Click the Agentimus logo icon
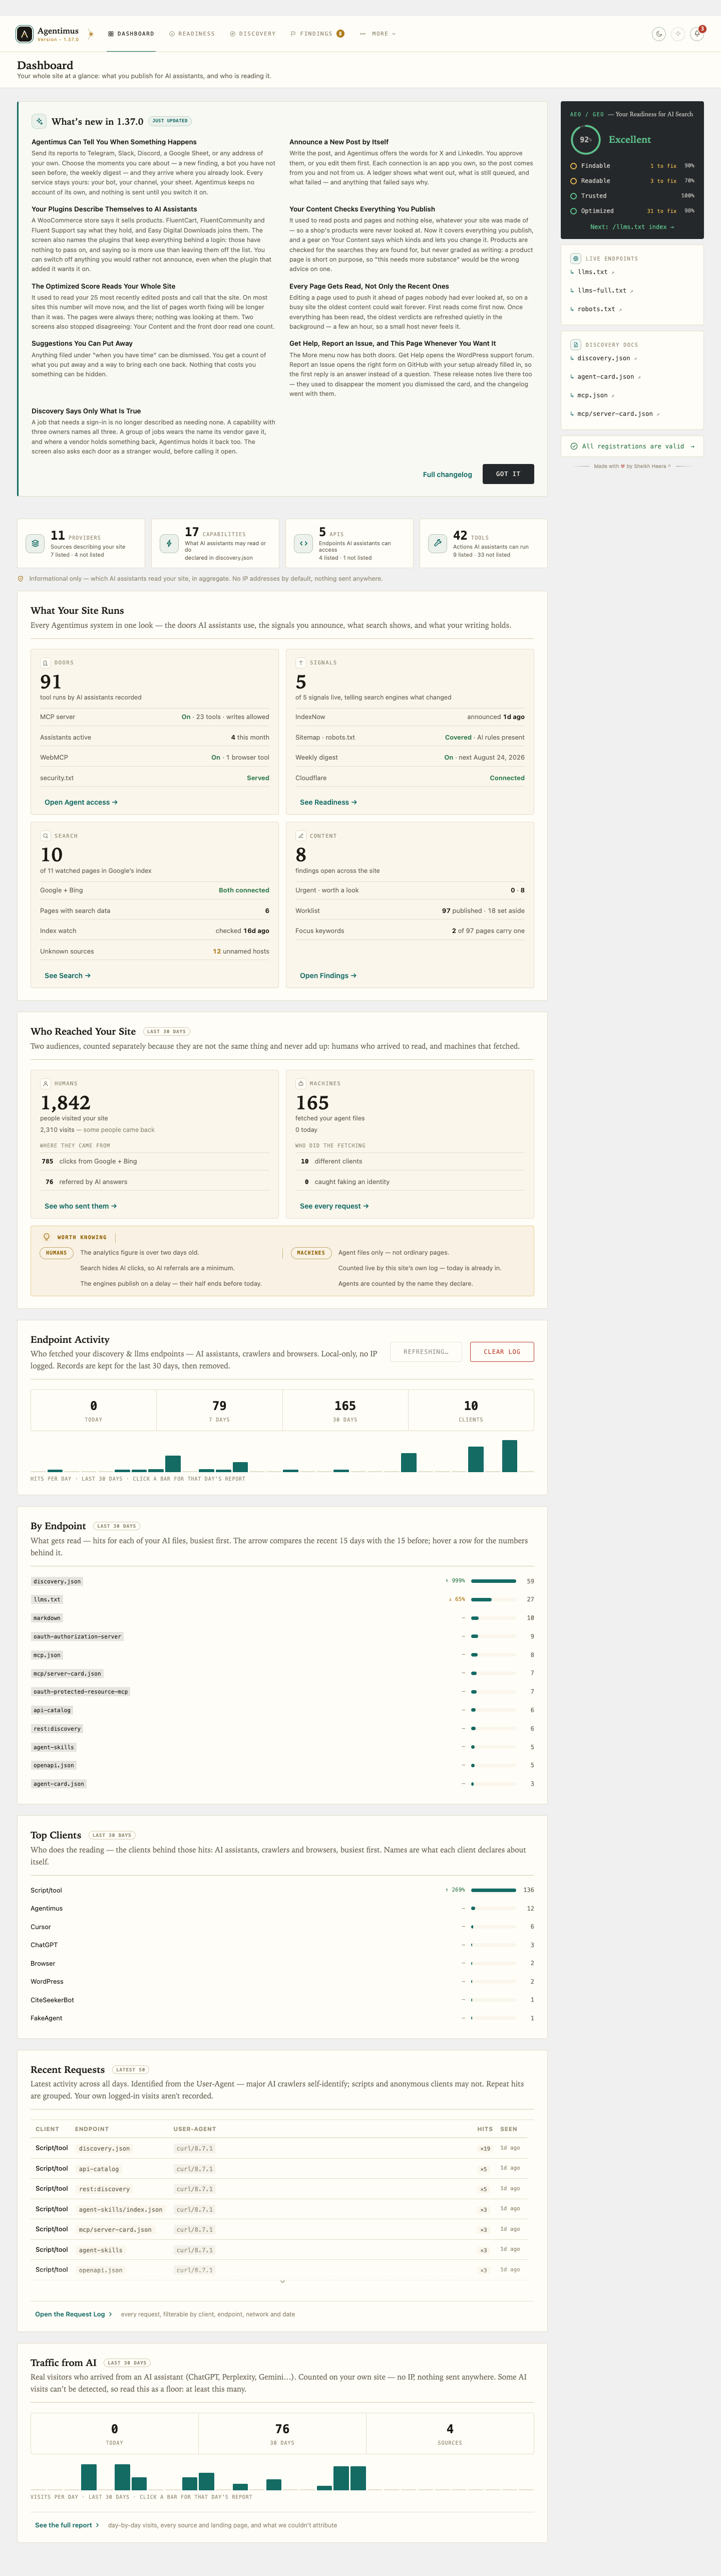 point(24,34)
